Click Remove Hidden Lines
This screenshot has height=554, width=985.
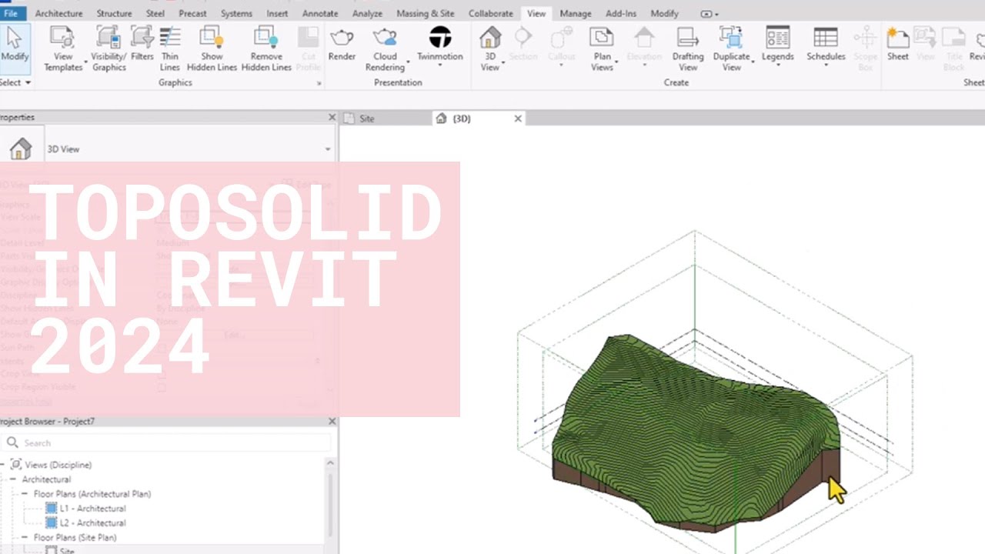pyautogui.click(x=266, y=48)
